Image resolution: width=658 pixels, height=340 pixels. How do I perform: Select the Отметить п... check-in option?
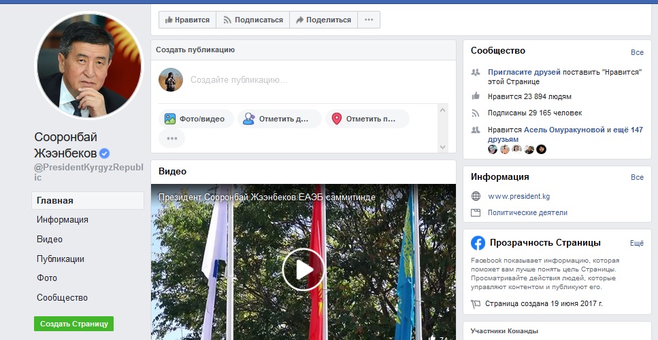click(x=367, y=119)
